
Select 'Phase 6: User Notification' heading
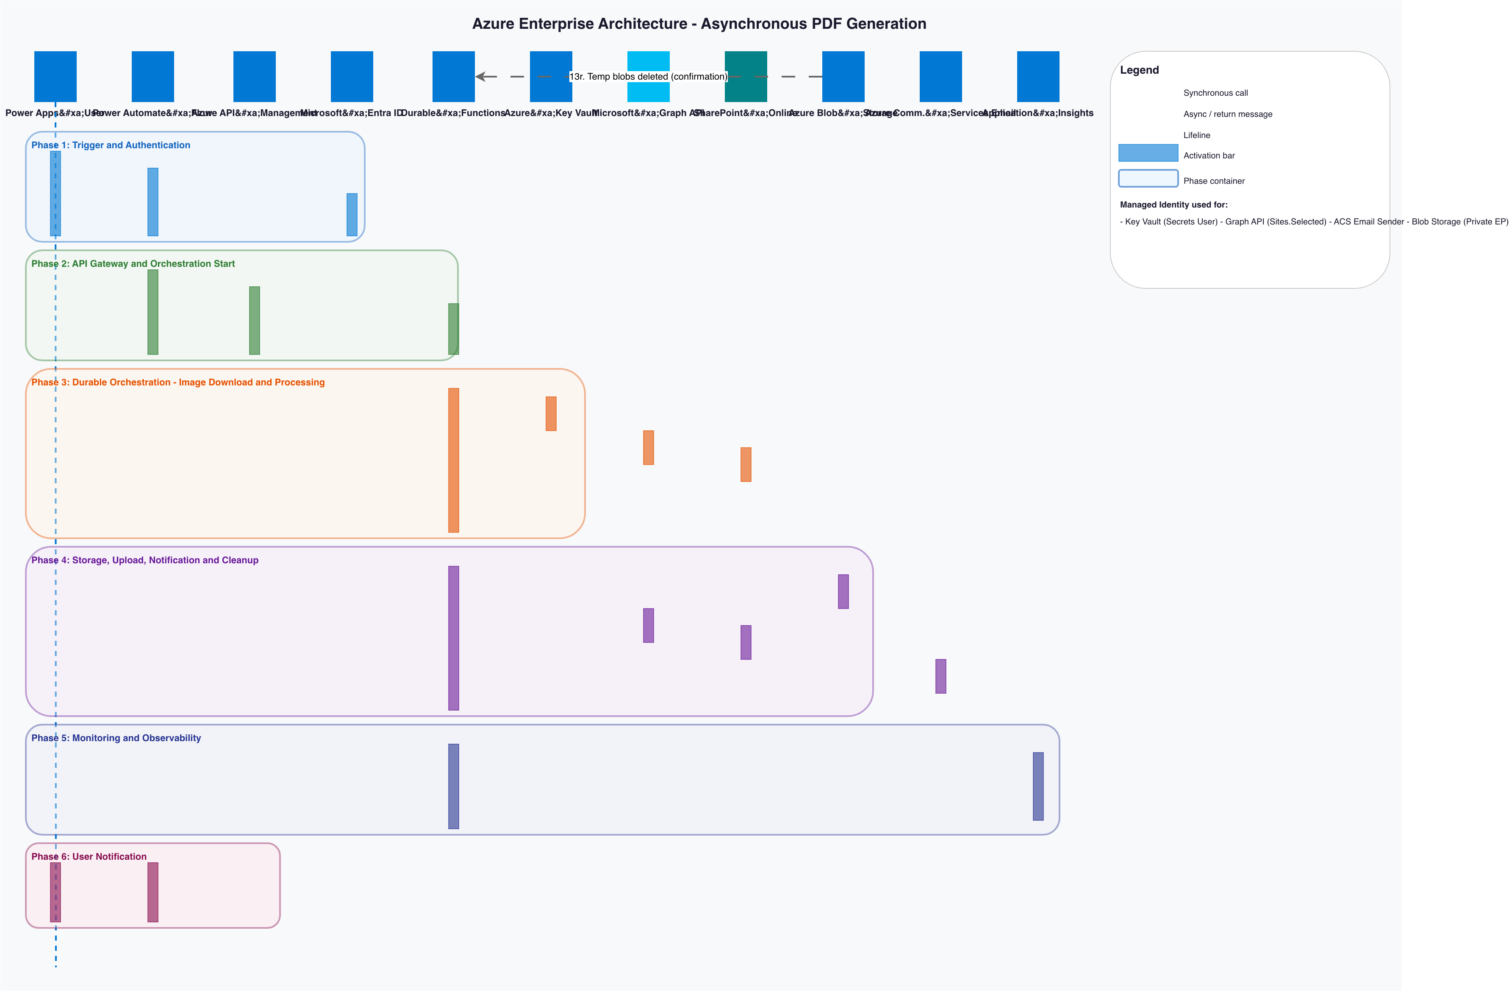[89, 857]
